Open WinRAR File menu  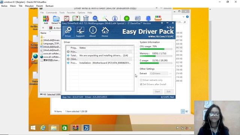[42, 12]
